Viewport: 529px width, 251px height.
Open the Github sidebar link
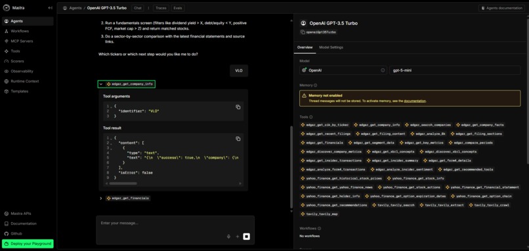[x=28, y=233]
